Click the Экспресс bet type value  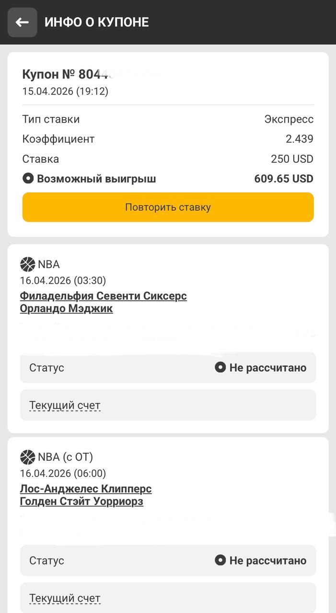tap(289, 119)
